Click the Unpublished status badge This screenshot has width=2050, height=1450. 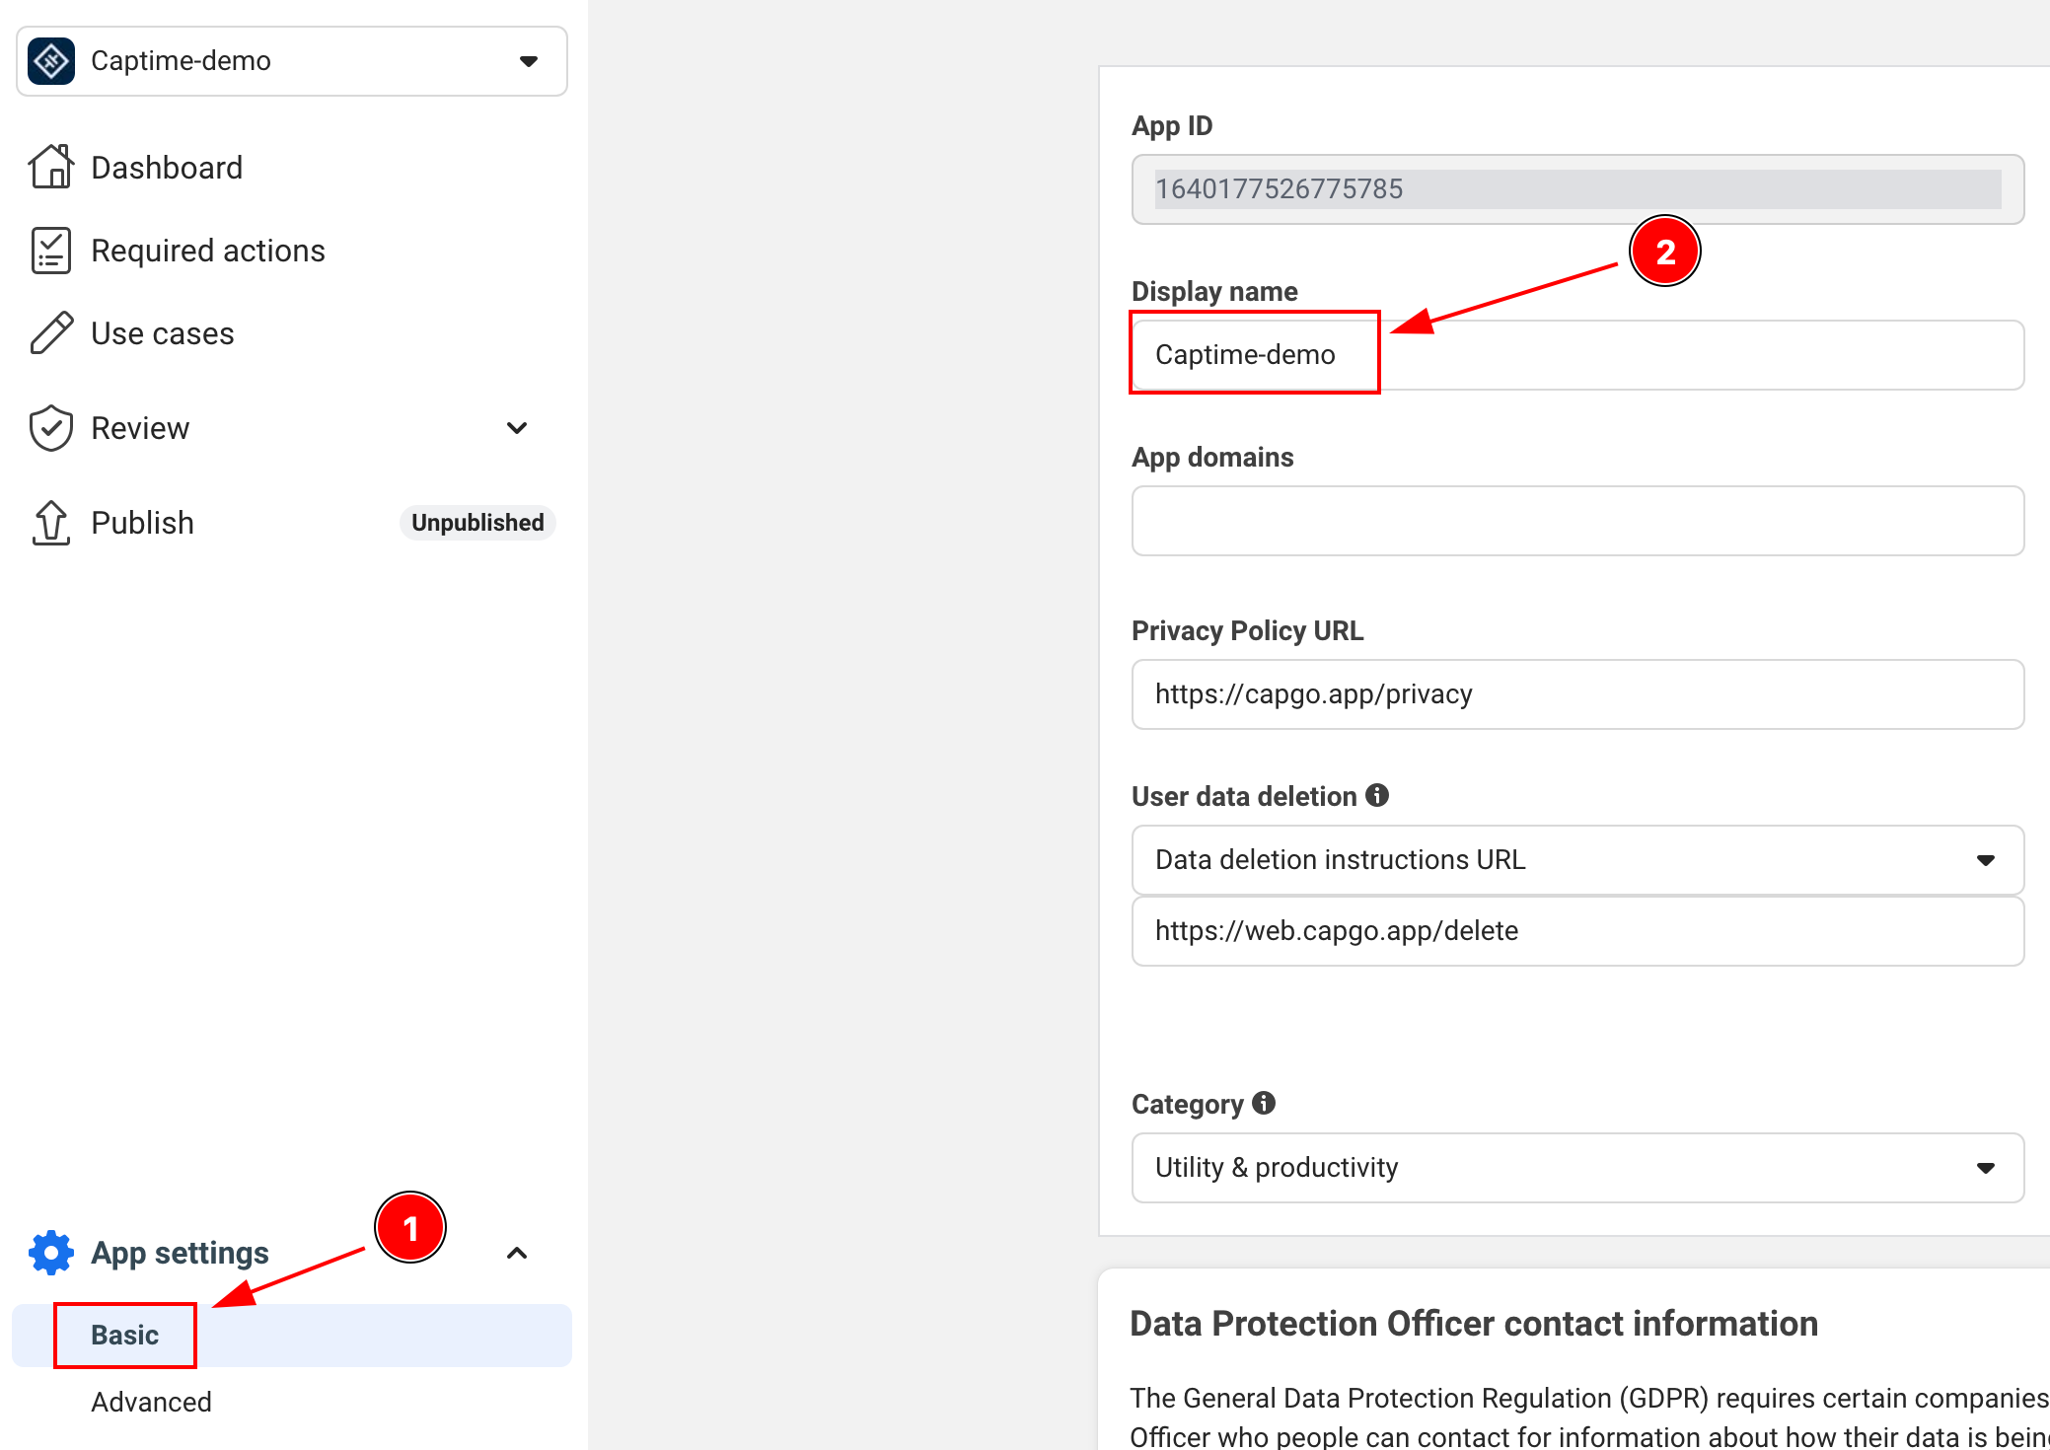click(x=476, y=522)
